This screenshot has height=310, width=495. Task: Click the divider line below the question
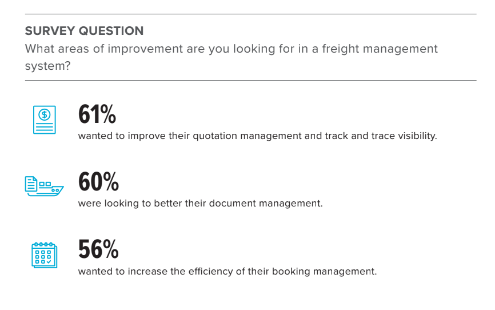251,81
